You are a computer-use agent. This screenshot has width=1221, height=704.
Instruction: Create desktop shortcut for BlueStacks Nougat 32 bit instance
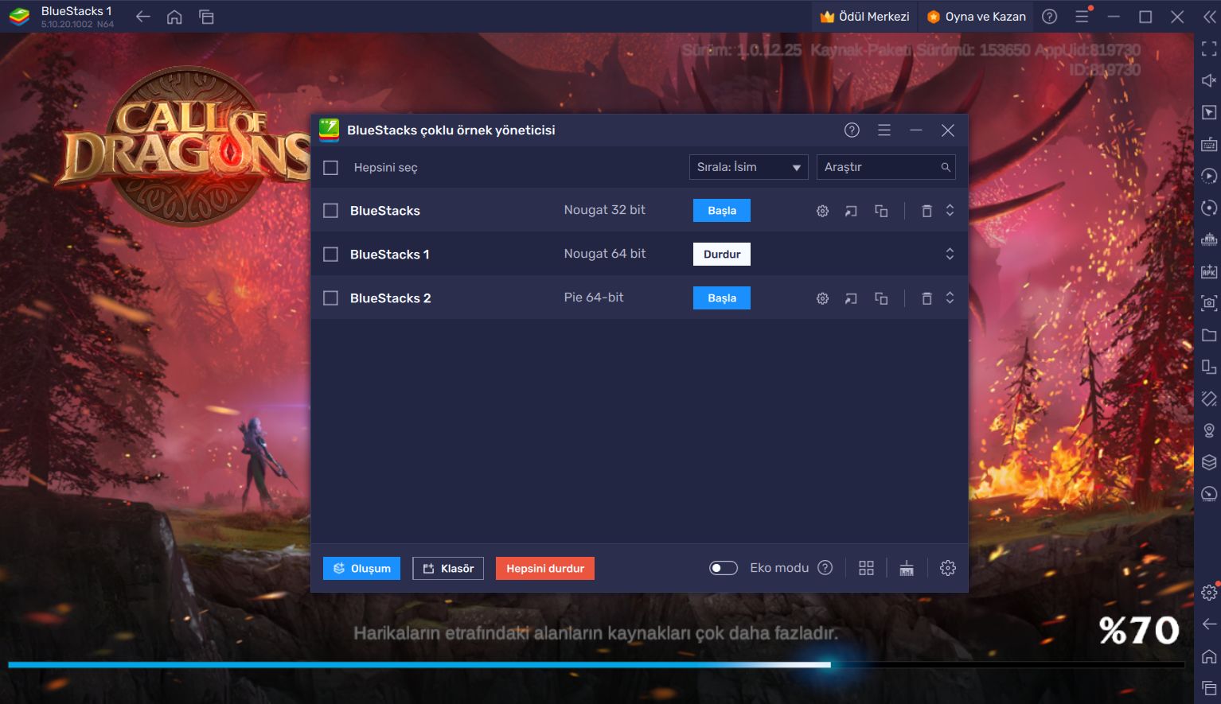pos(851,211)
